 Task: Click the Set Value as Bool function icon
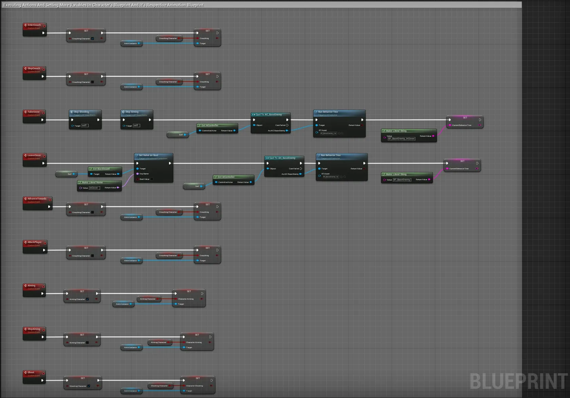(x=137, y=155)
